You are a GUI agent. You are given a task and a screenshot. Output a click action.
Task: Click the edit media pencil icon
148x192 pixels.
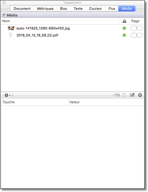[x=132, y=95]
